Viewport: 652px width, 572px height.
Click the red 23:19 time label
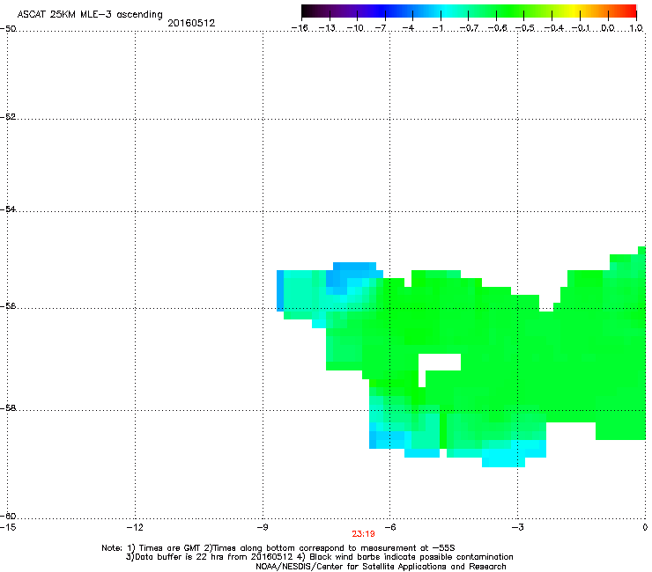coord(363,534)
